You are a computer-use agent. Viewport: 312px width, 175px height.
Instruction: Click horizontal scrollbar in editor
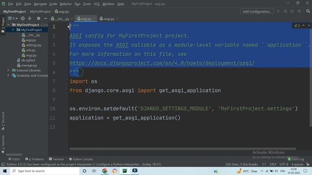182,149
